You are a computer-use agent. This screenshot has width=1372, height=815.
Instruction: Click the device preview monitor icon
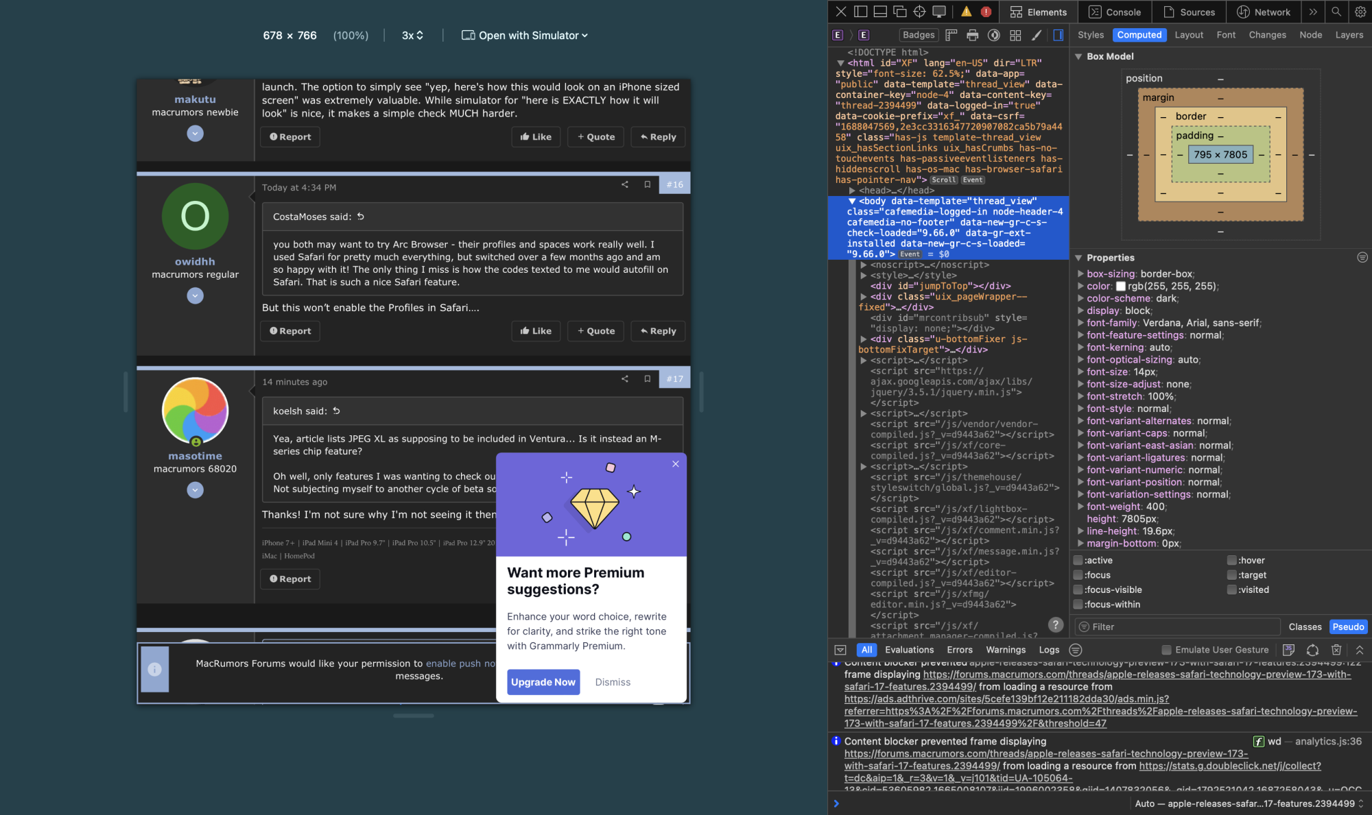coord(939,12)
